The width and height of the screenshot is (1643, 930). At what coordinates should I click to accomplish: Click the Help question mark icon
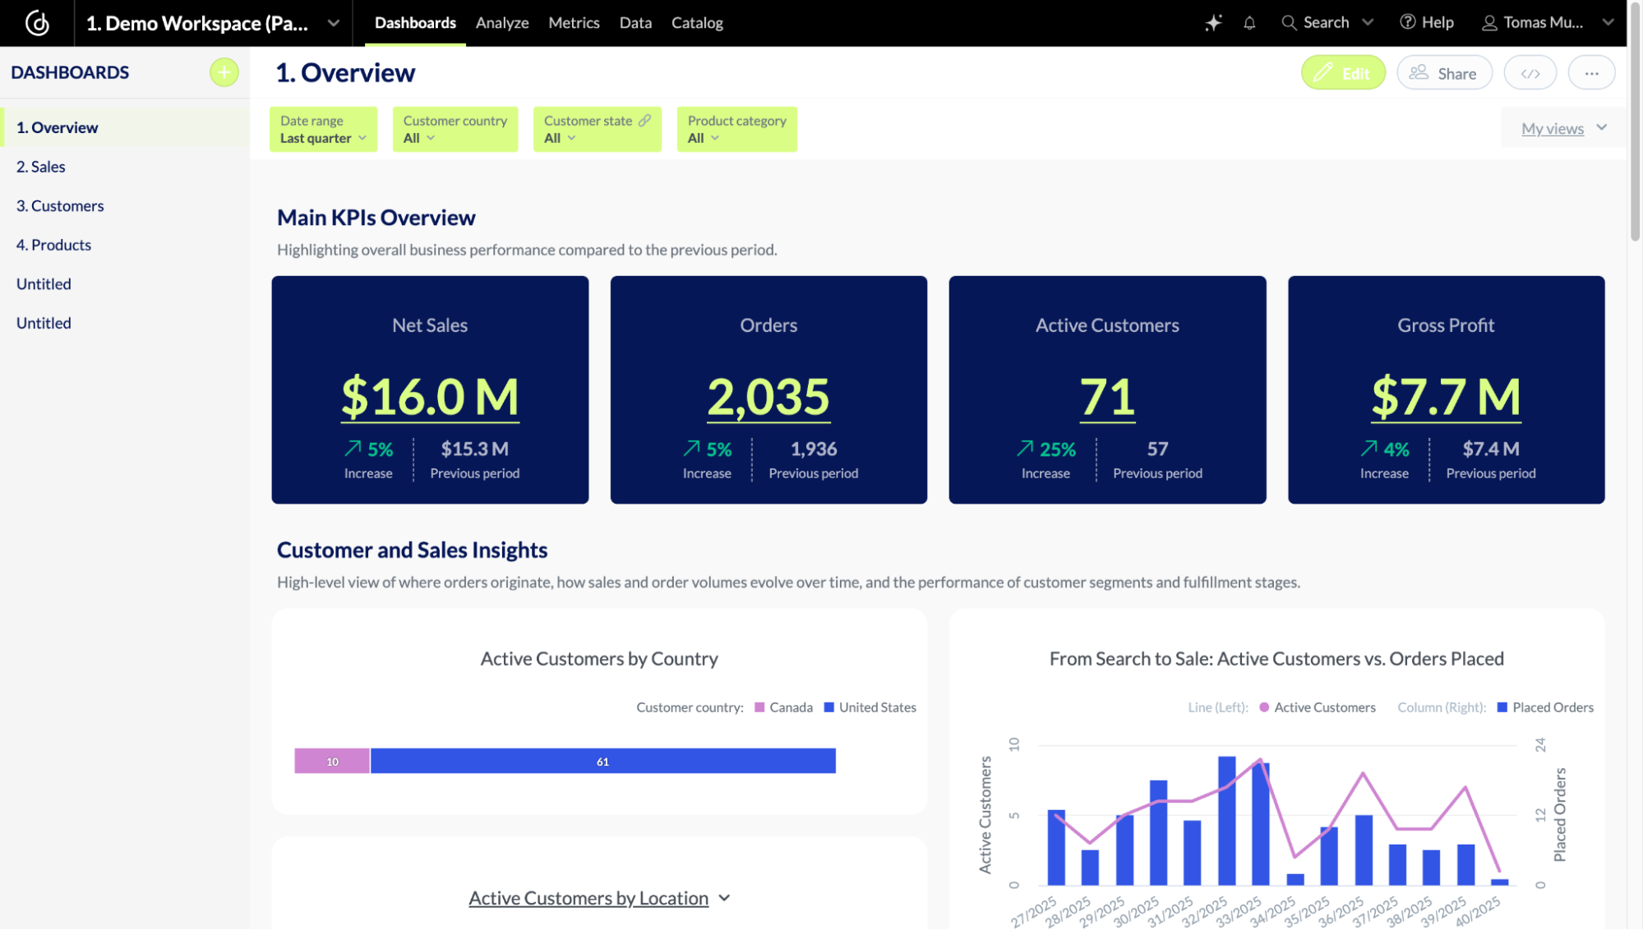coord(1408,23)
